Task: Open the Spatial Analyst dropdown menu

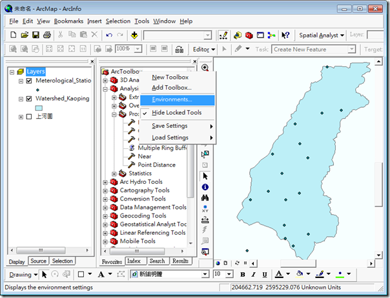Action: (322, 35)
